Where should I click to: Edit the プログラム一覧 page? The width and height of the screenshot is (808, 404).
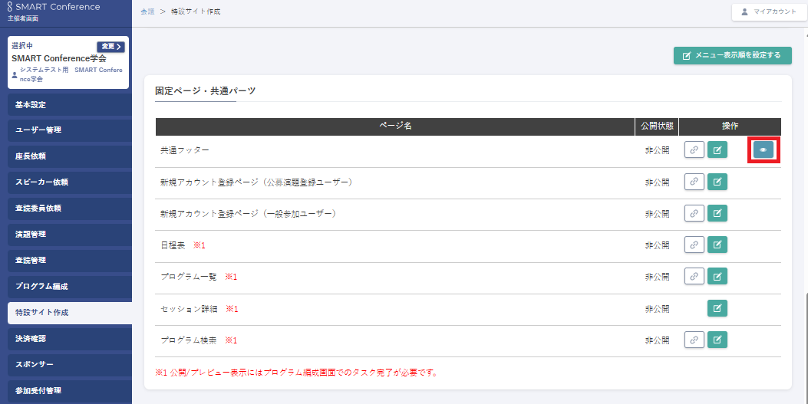coord(717,276)
